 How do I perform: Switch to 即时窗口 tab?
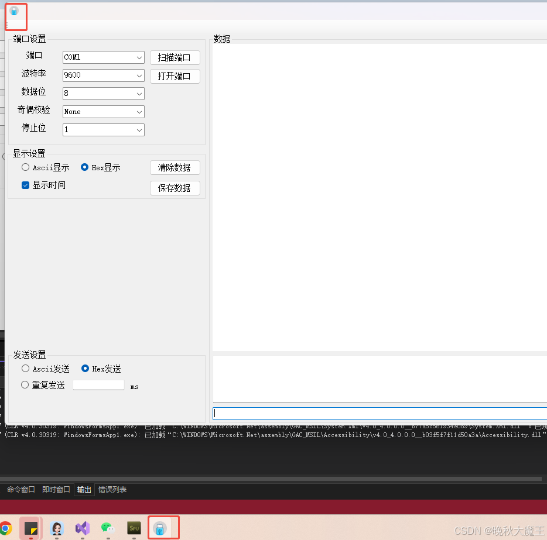pyautogui.click(x=56, y=490)
